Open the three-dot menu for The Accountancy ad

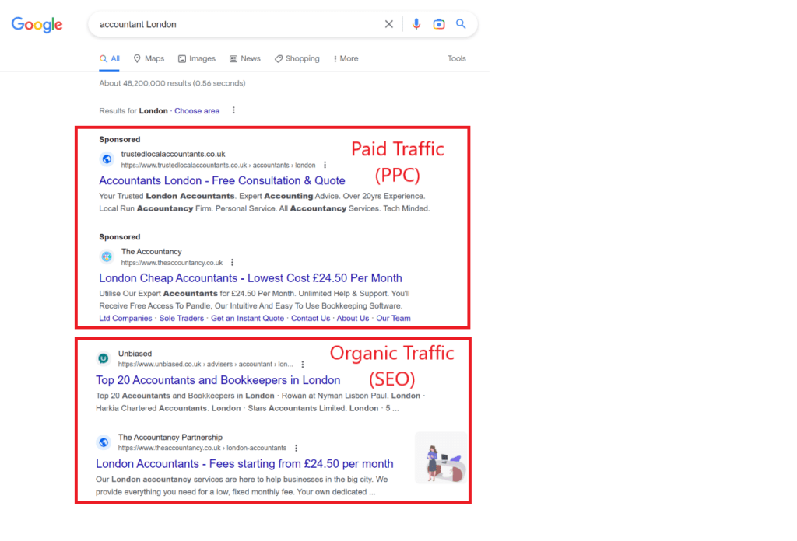tap(232, 263)
